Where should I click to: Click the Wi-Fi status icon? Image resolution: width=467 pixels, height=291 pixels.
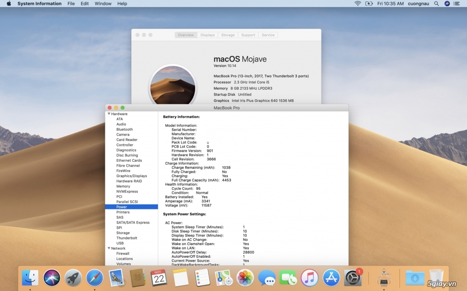[x=358, y=4]
